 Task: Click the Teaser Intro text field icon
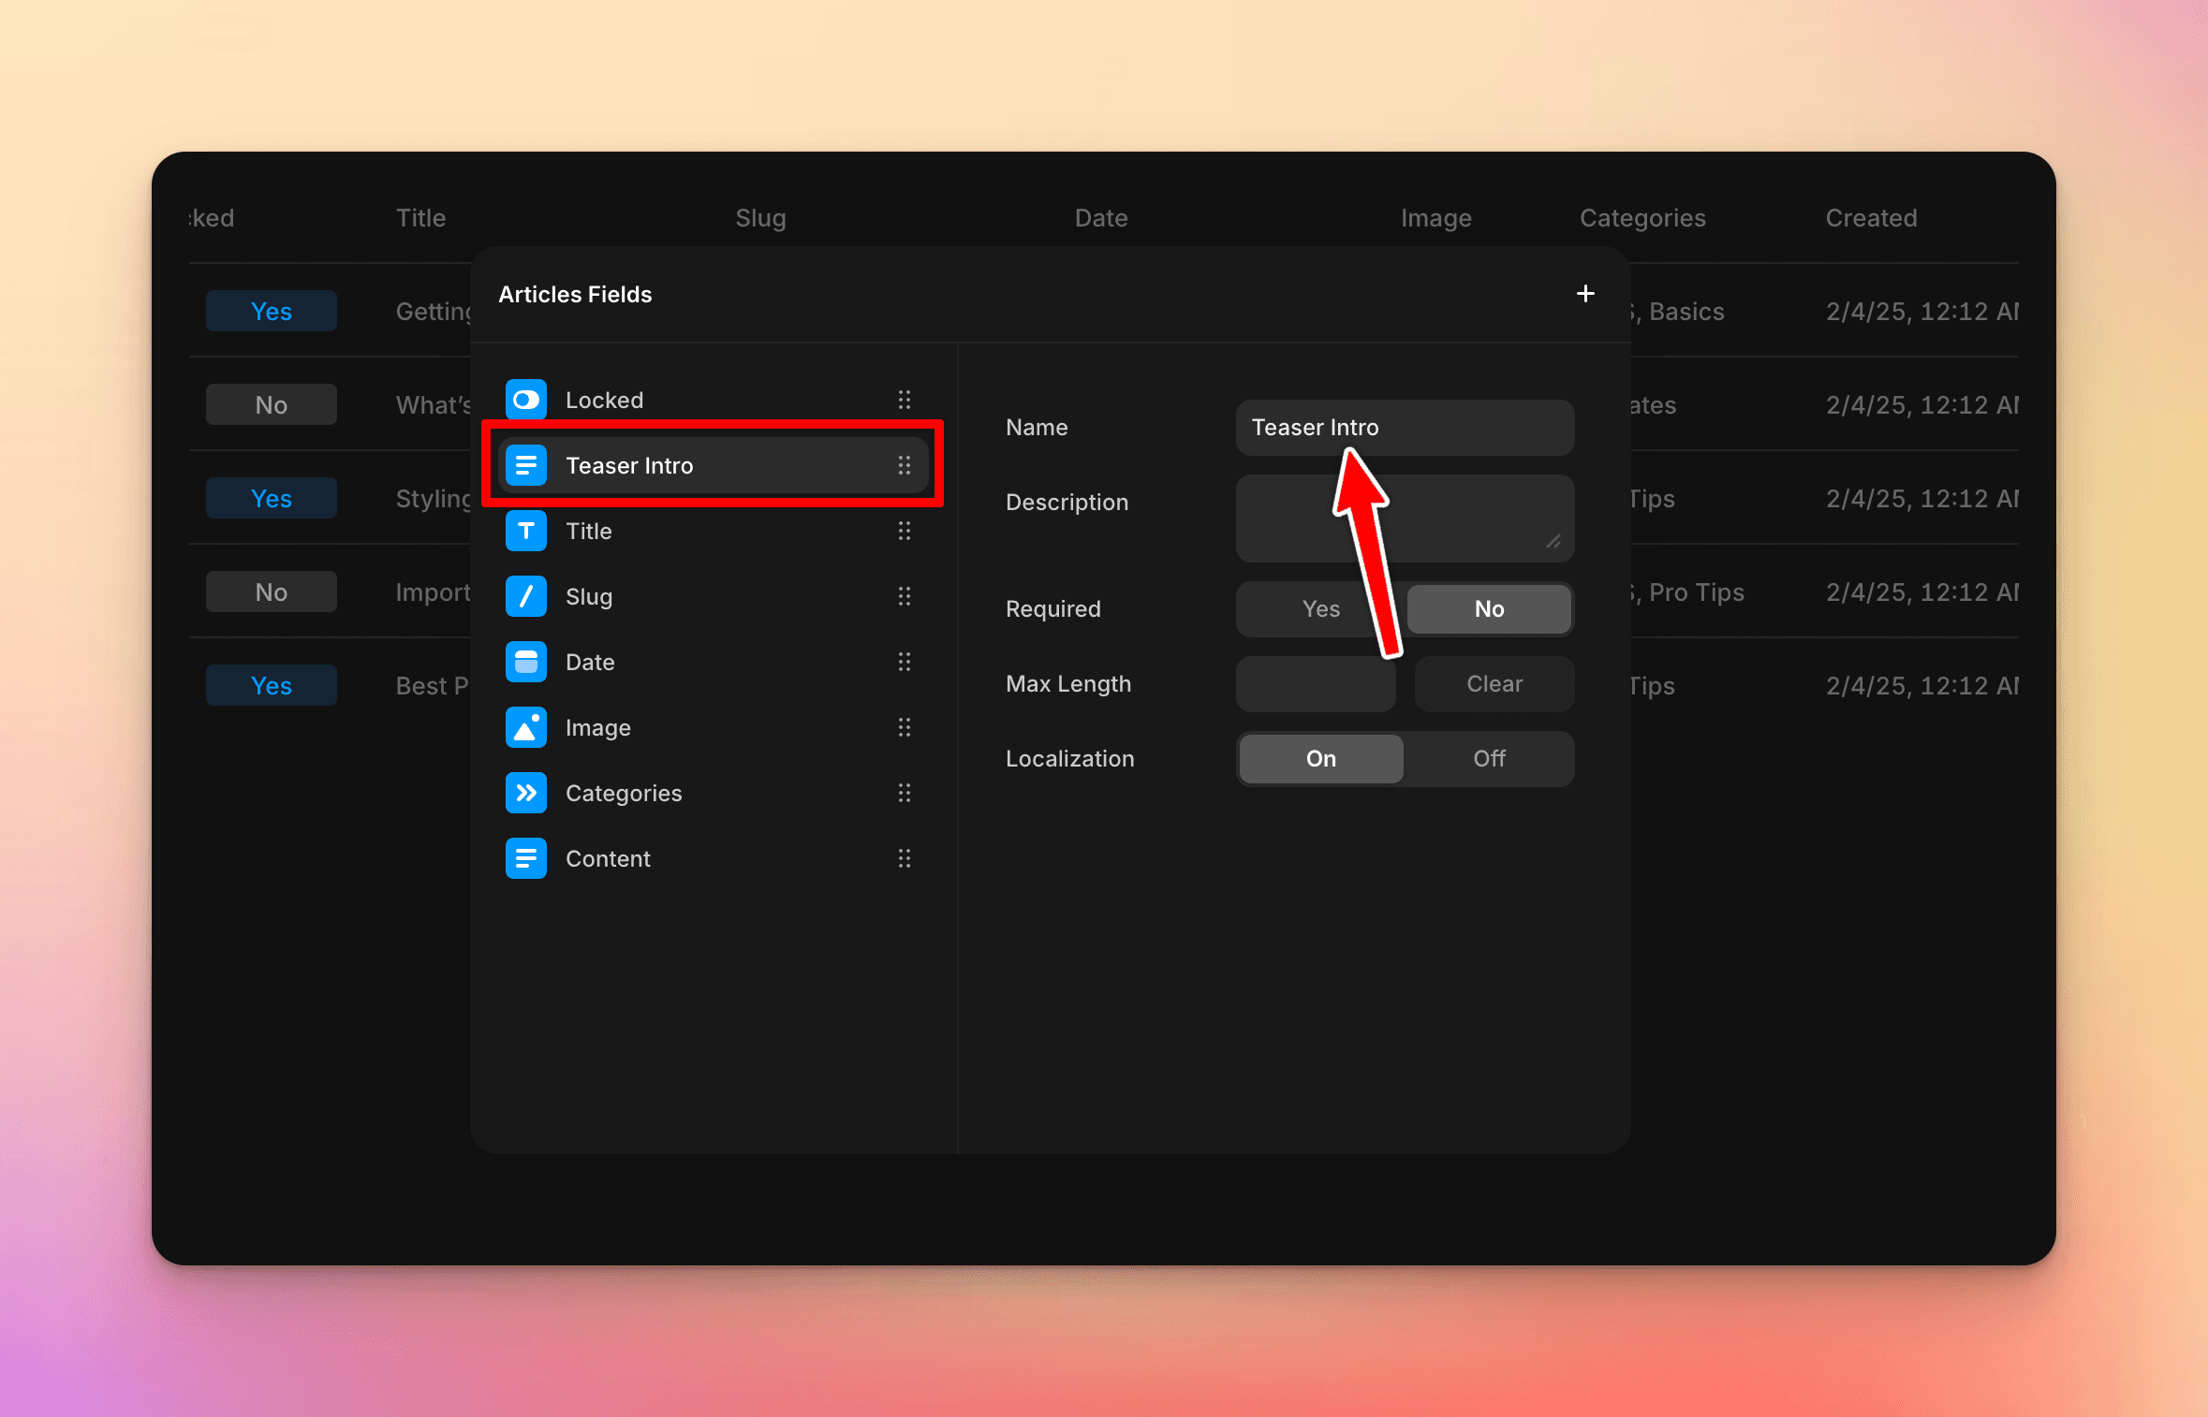click(x=525, y=465)
